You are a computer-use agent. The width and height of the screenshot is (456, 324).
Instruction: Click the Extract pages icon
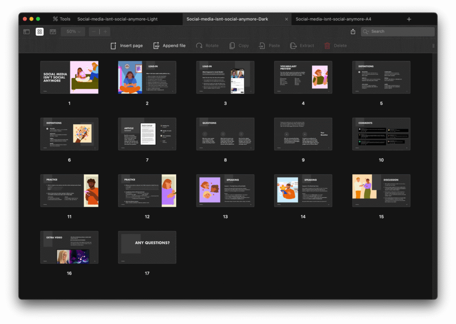(293, 46)
